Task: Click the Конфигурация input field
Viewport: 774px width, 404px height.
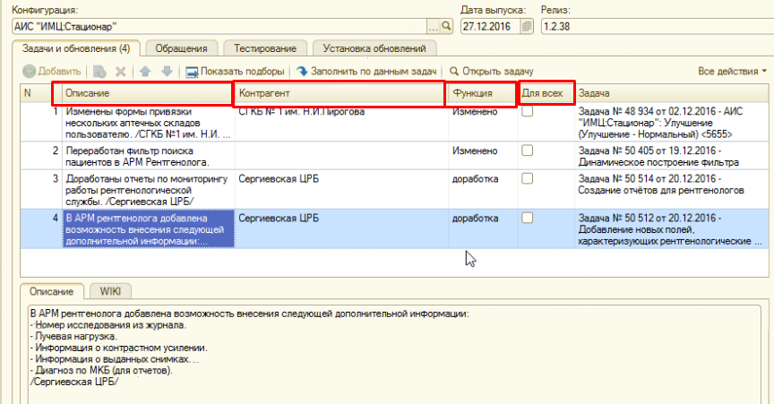Action: pos(219,26)
